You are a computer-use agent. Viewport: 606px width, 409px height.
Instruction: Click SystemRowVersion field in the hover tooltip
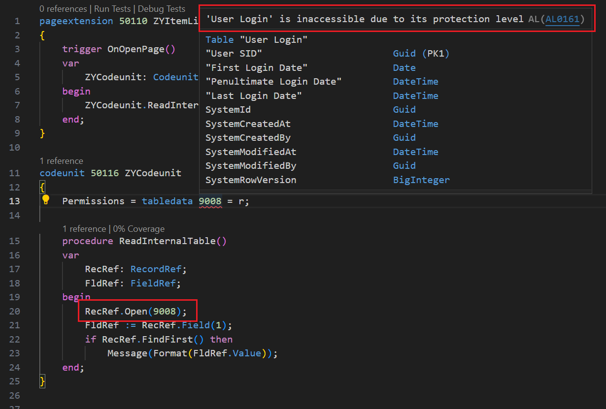(251, 180)
